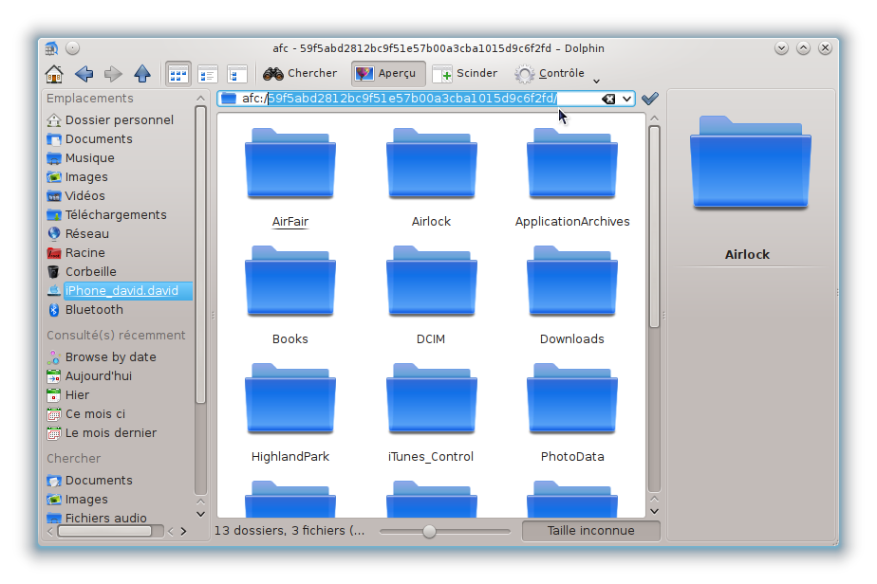877x584 pixels.
Task: Confirm the location with the checkmark
Action: pos(650,99)
